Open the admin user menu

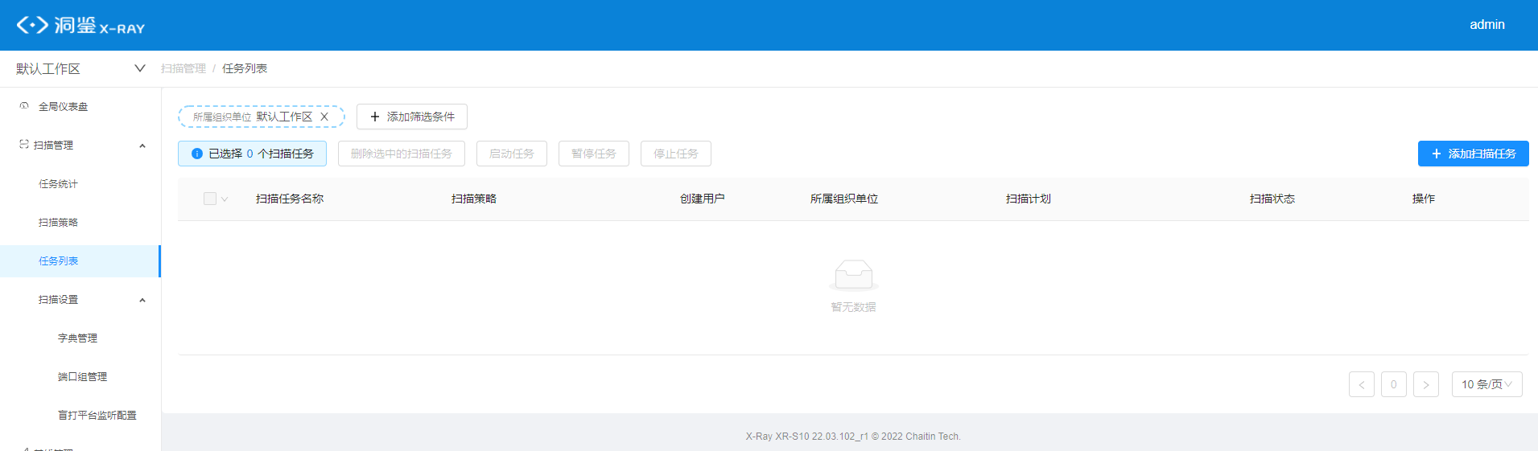click(1486, 25)
